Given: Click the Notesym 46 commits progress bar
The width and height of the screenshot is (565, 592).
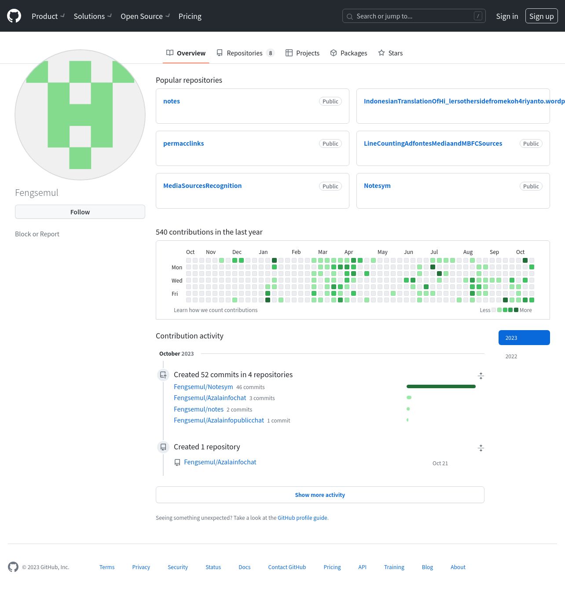Looking at the screenshot, I should pos(441,386).
